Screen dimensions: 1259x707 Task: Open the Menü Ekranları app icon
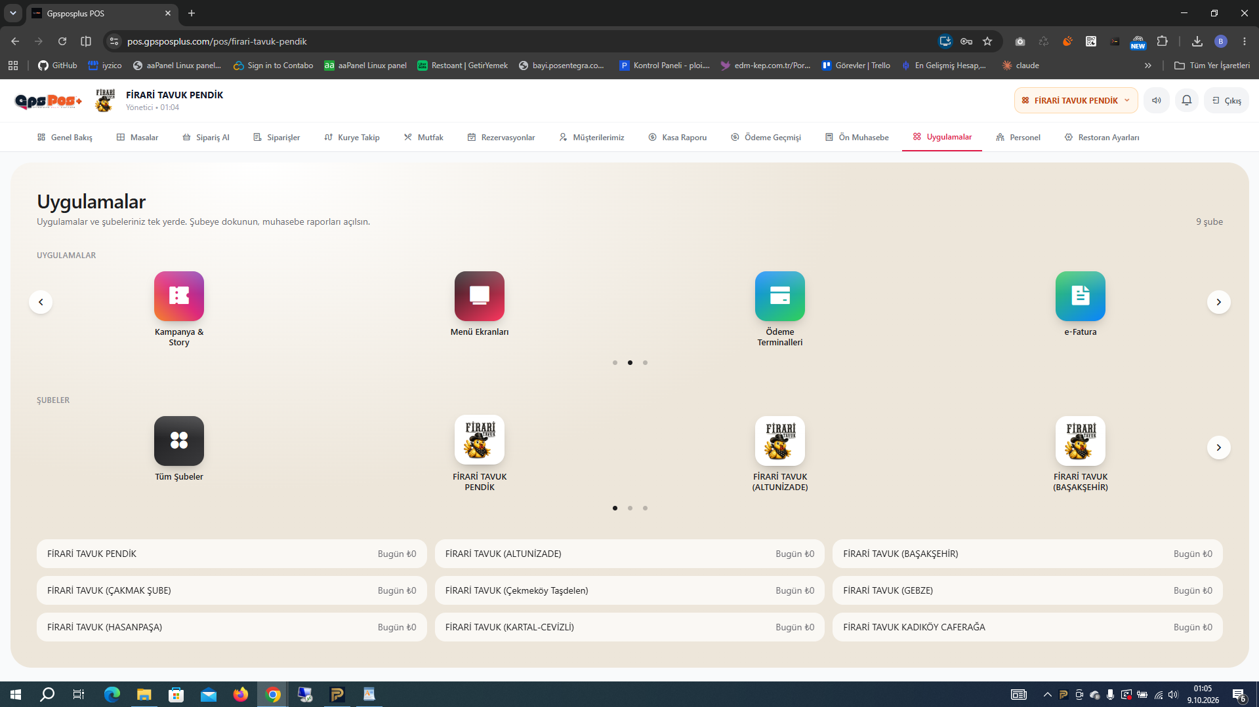click(480, 296)
